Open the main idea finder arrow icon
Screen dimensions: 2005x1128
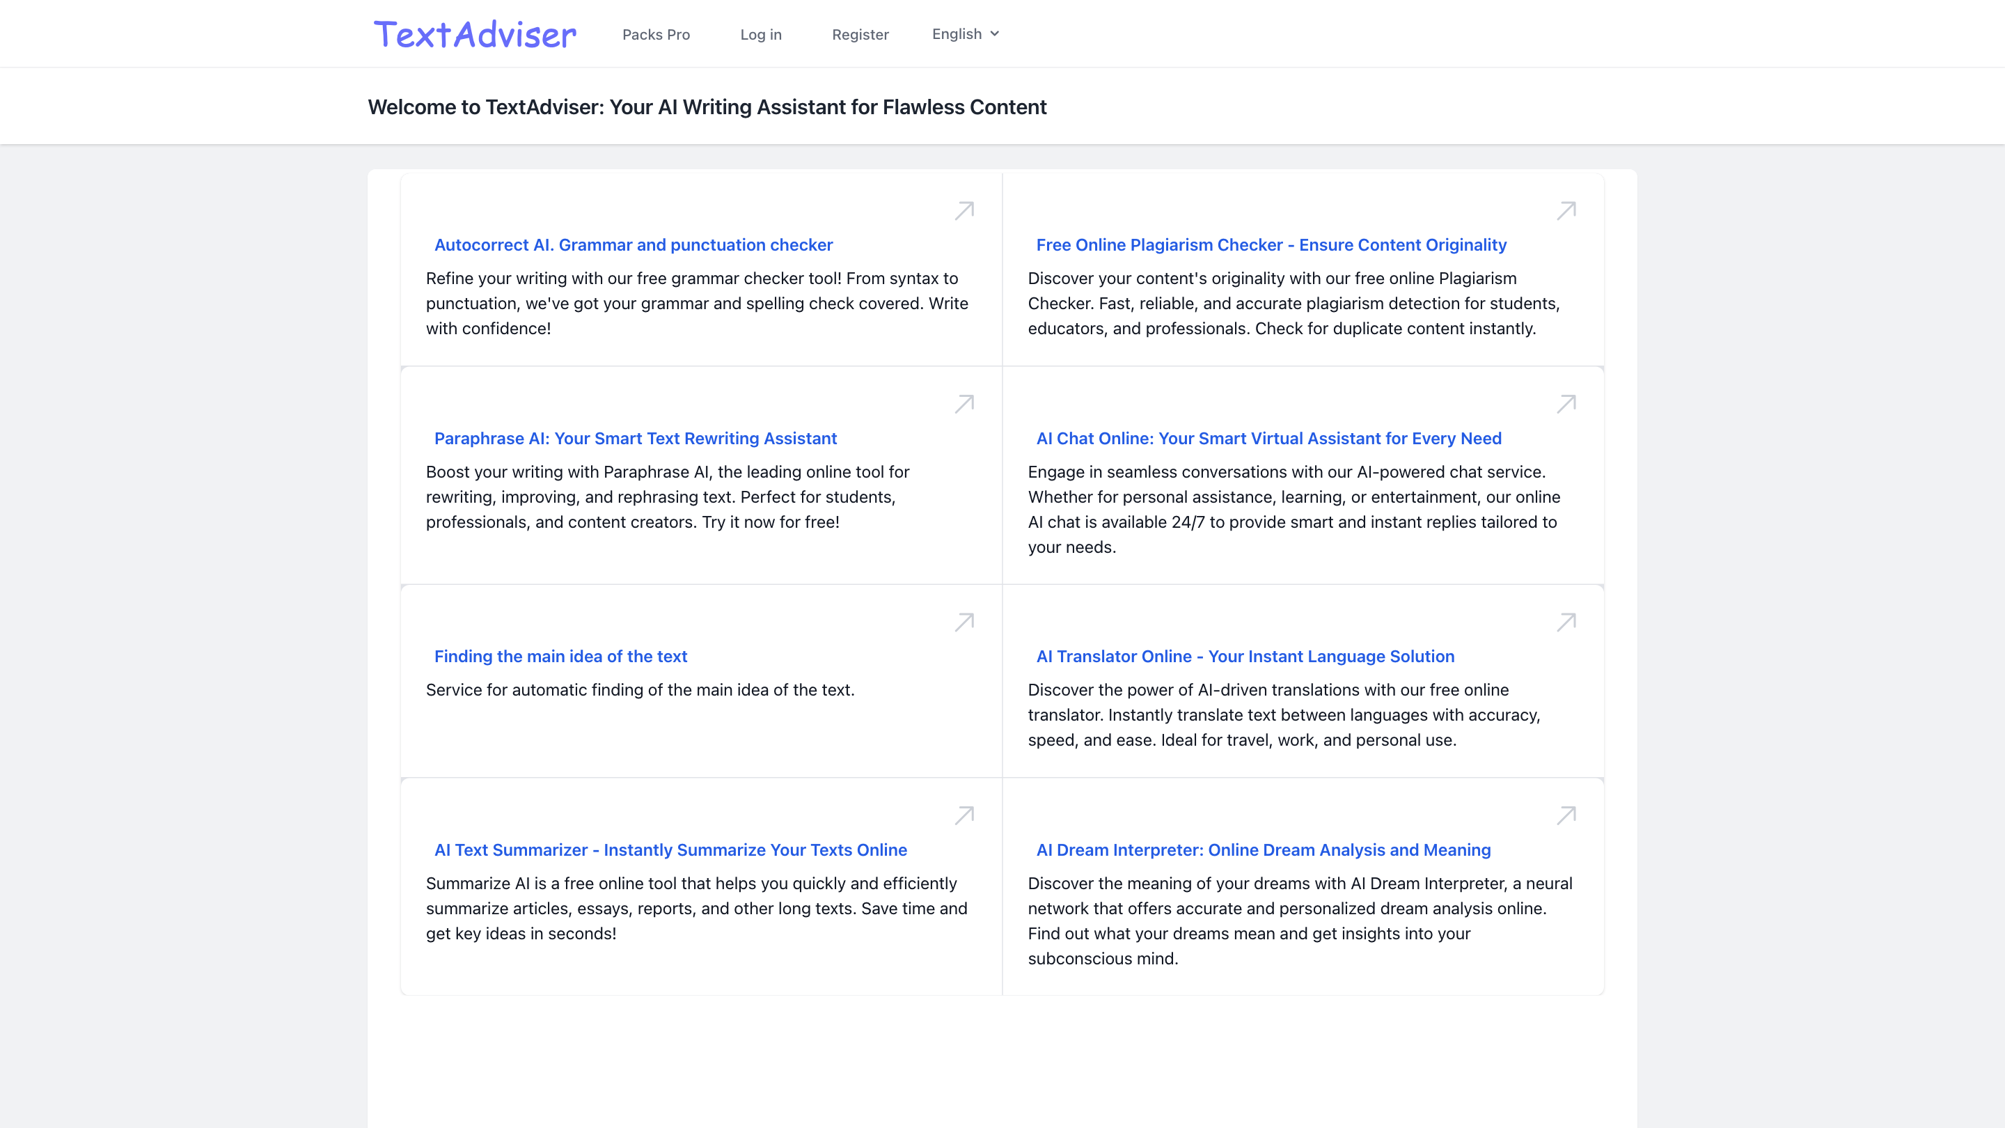coord(964,621)
